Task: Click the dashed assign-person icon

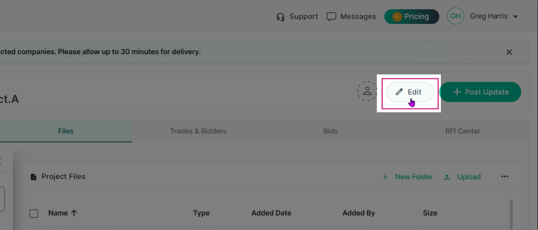Action: (367, 91)
